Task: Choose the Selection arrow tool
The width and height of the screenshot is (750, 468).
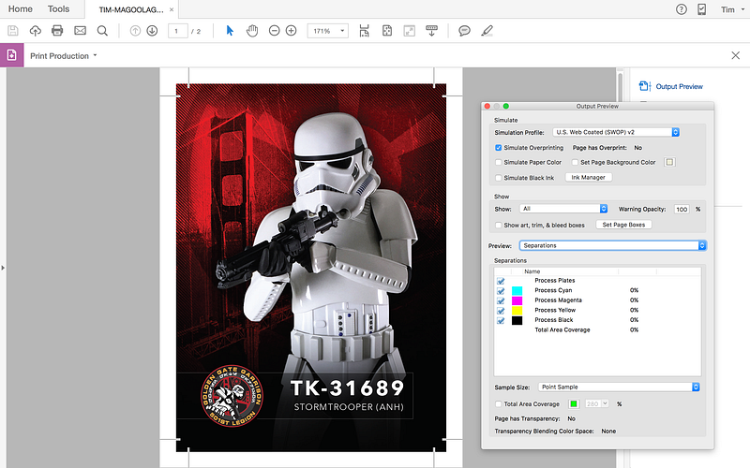Action: 230,31
